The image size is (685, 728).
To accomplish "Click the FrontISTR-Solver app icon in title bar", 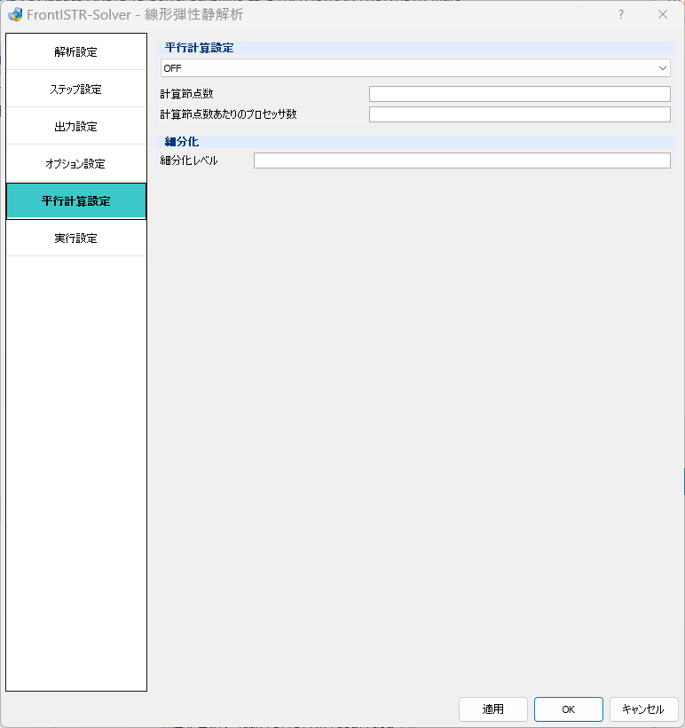I will tap(15, 14).
